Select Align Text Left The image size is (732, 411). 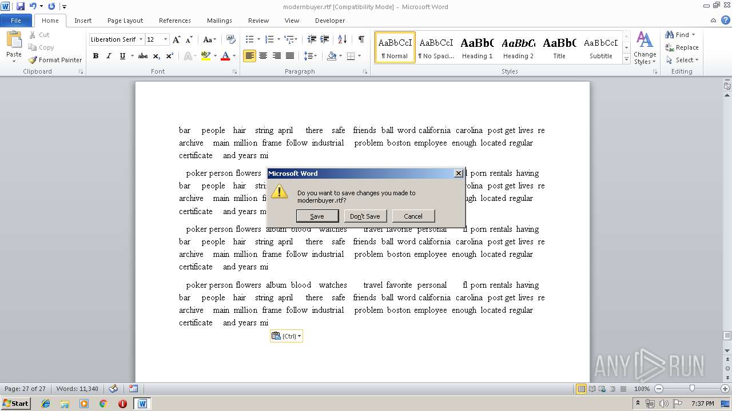[249, 56]
